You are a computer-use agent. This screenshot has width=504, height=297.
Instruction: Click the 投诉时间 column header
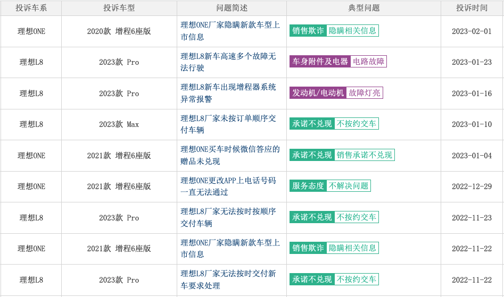point(472,7)
